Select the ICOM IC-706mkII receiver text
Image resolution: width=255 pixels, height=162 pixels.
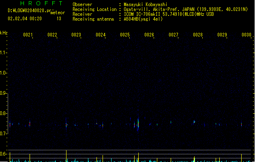pyautogui.click(x=169, y=14)
